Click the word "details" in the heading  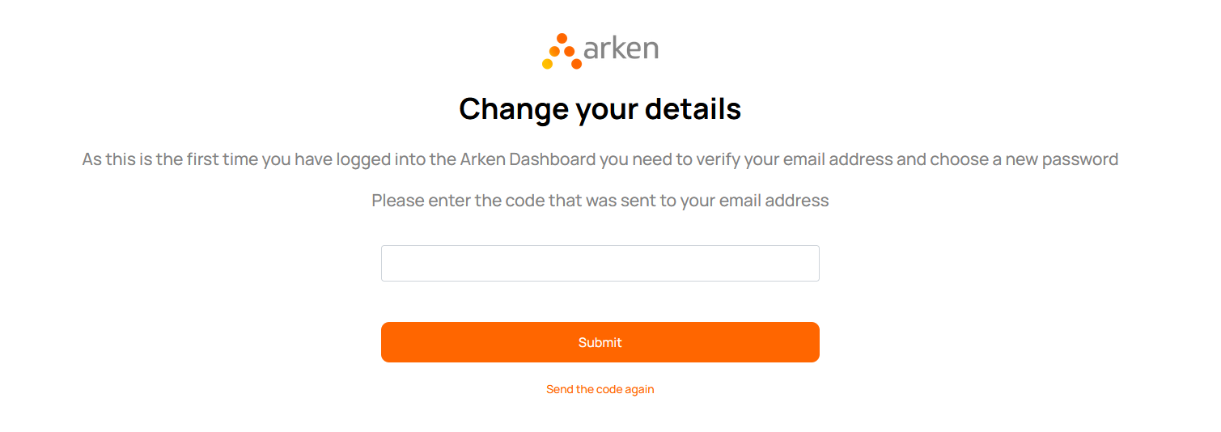click(x=695, y=108)
